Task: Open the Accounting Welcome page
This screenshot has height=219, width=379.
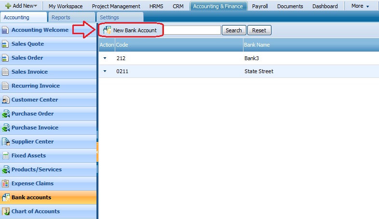Action: [x=48, y=30]
